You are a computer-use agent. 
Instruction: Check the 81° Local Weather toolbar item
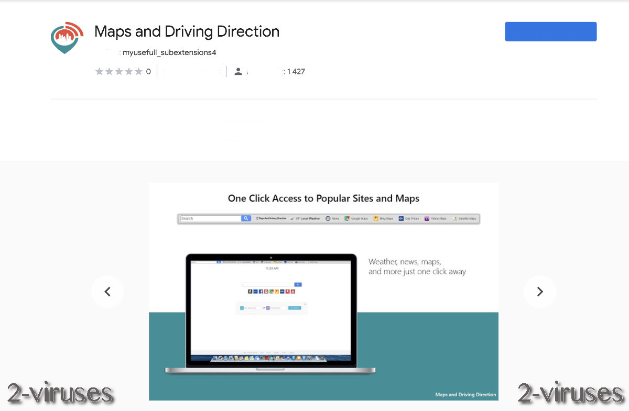click(306, 218)
